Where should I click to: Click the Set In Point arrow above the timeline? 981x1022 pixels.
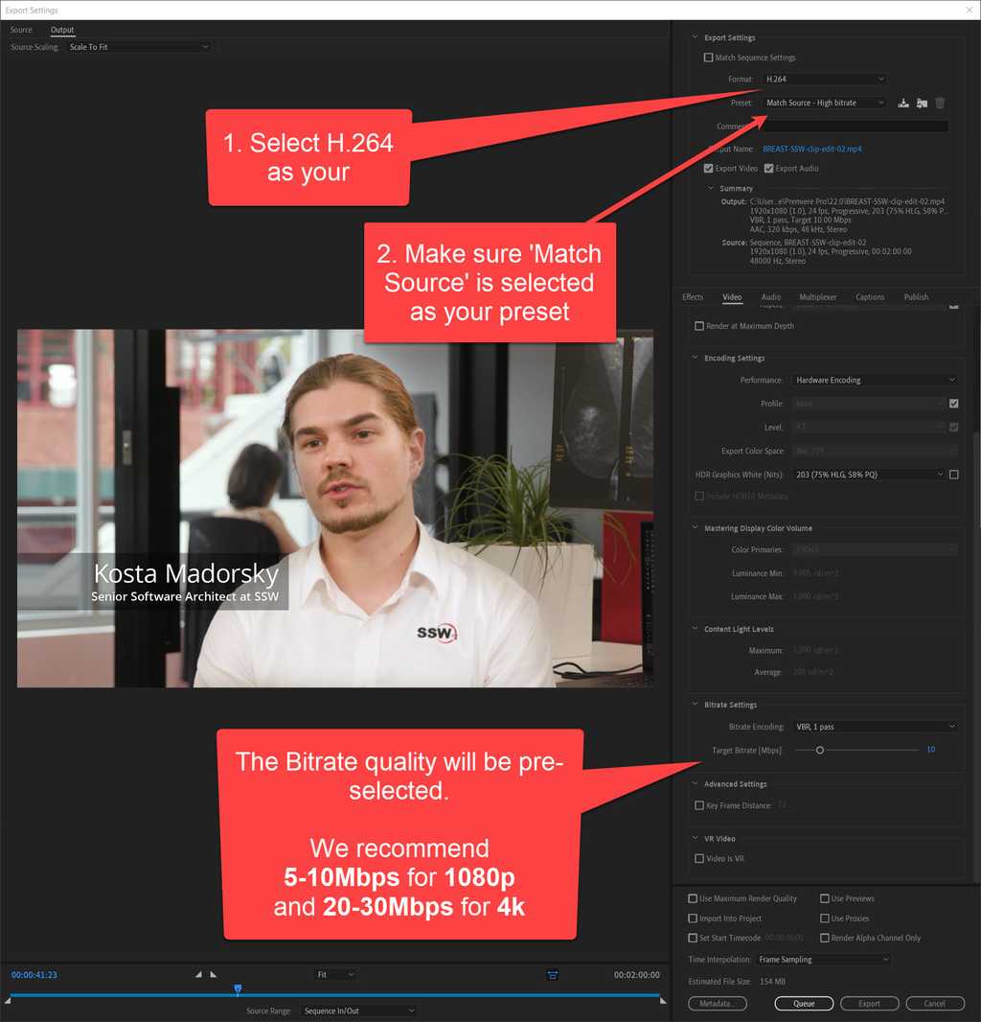click(198, 974)
